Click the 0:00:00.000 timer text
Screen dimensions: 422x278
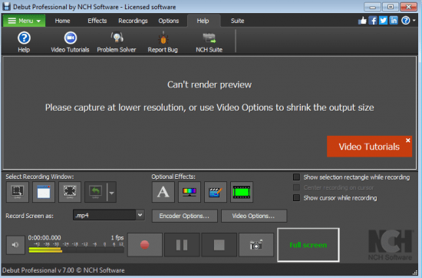45,237
